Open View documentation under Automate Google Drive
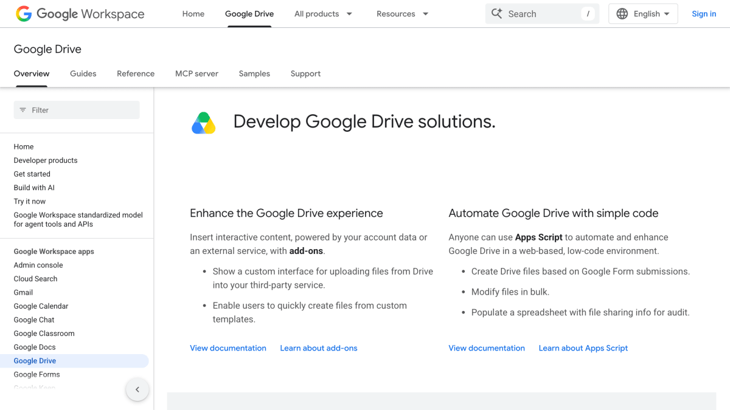The image size is (730, 410). tap(487, 348)
